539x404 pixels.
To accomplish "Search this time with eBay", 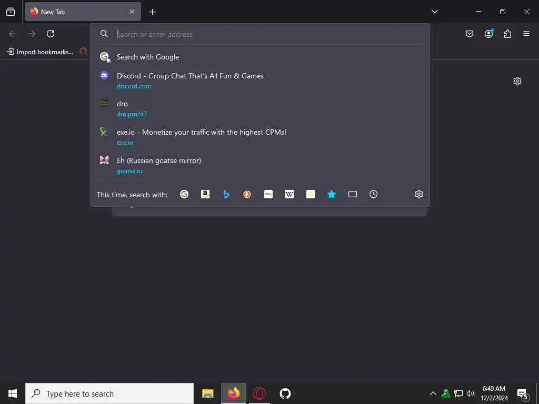I will (x=268, y=195).
